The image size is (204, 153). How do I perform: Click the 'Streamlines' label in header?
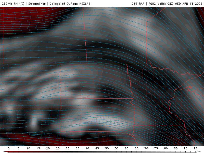pyautogui.click(x=37, y=4)
